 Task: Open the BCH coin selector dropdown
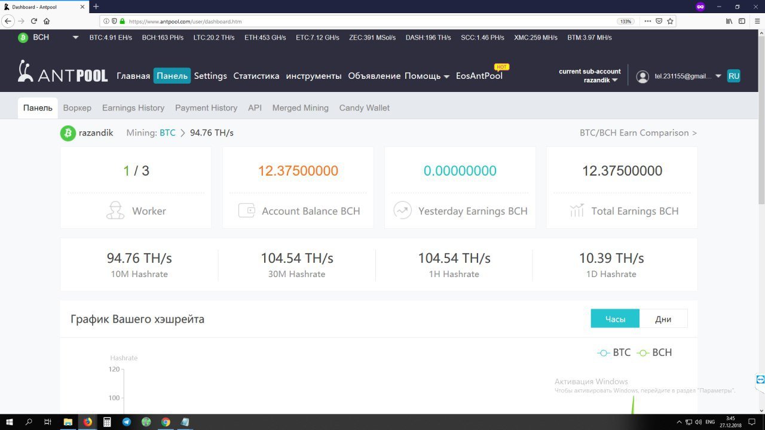(x=75, y=38)
